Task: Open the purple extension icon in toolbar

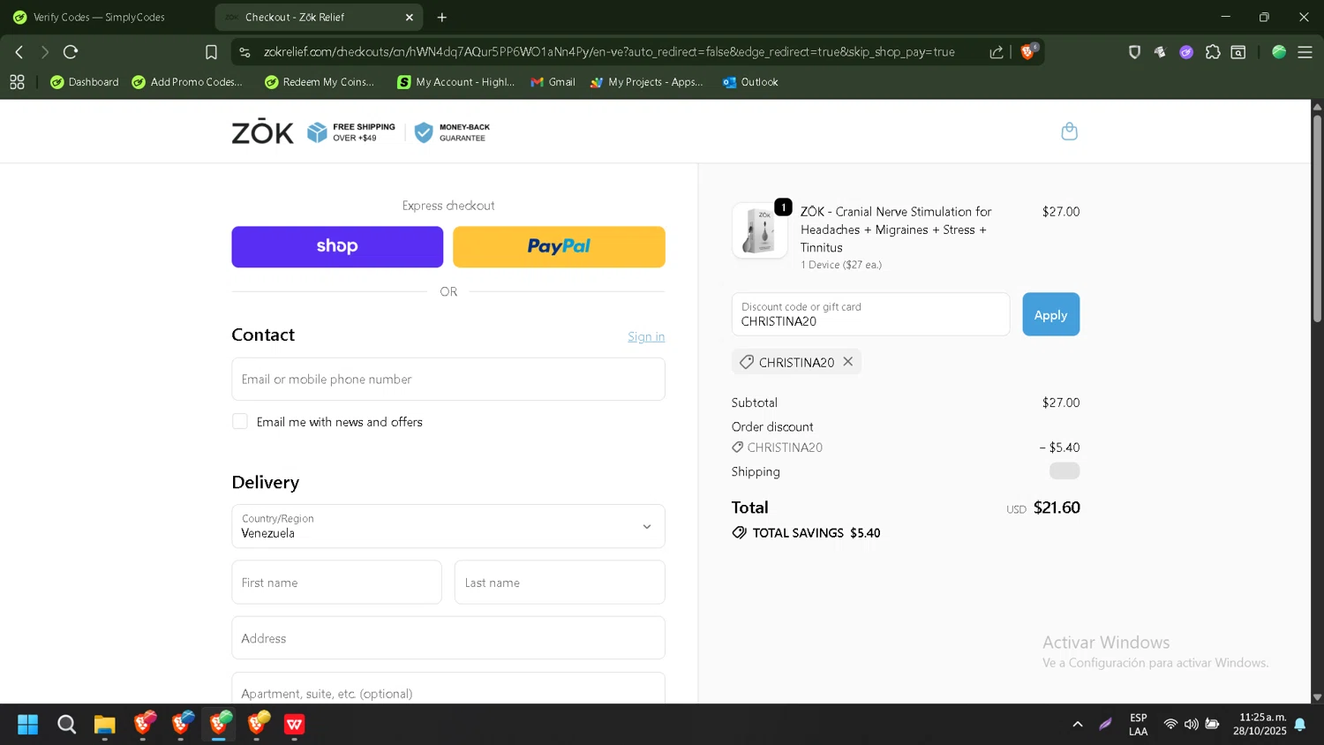Action: point(1186,52)
